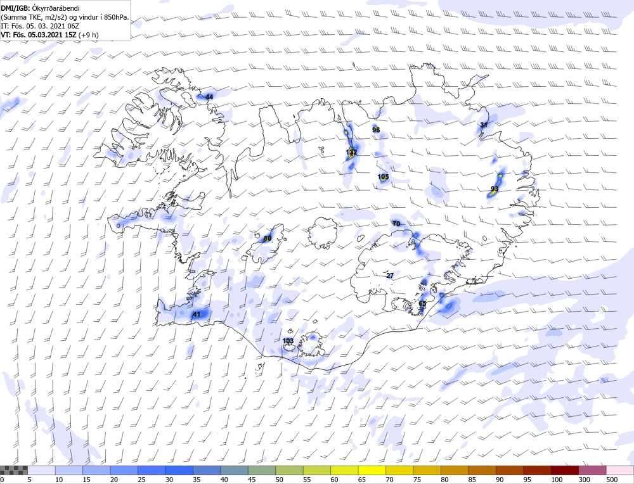
Task: Click the 44 turbulence value on the map
Action: pos(209,97)
